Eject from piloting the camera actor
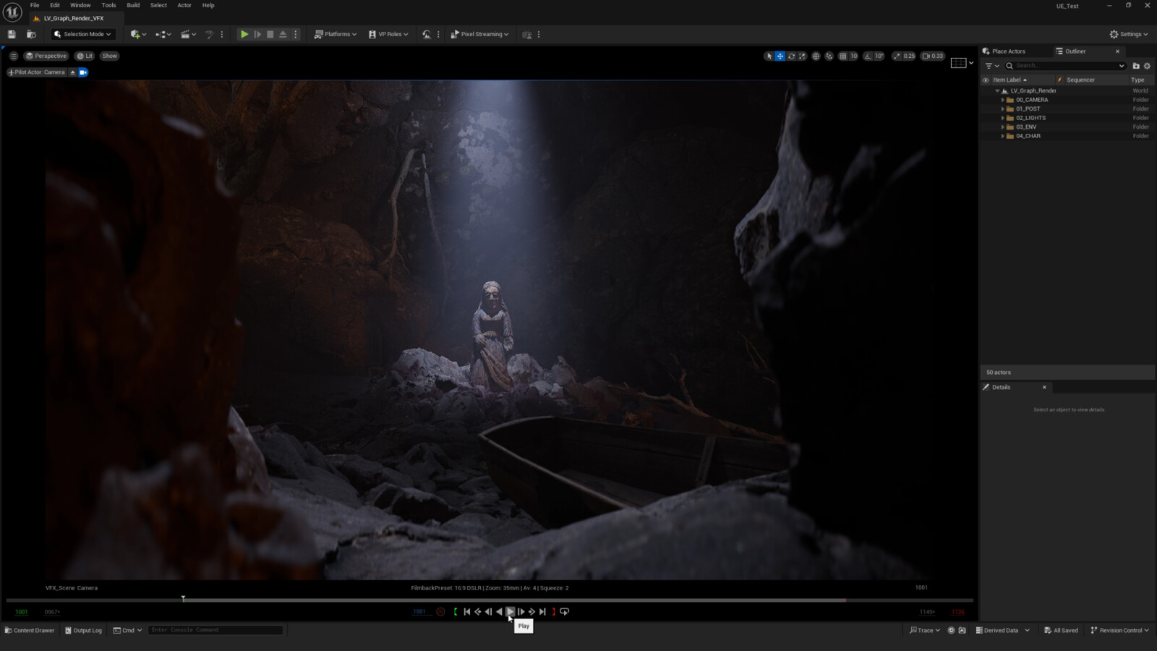This screenshot has width=1157, height=651. click(72, 72)
